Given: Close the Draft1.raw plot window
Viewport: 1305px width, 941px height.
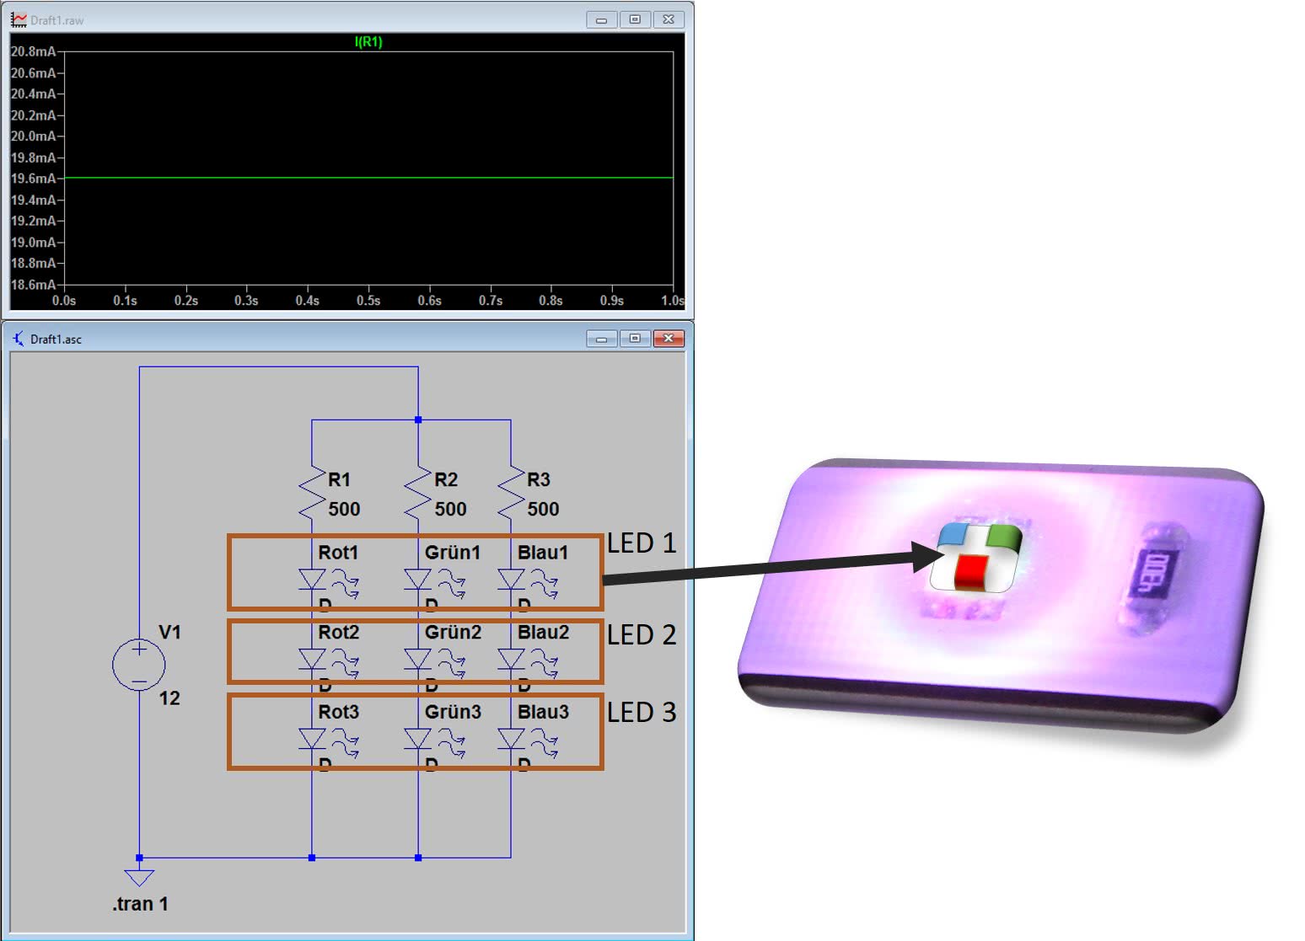Looking at the screenshot, I should point(669,19).
